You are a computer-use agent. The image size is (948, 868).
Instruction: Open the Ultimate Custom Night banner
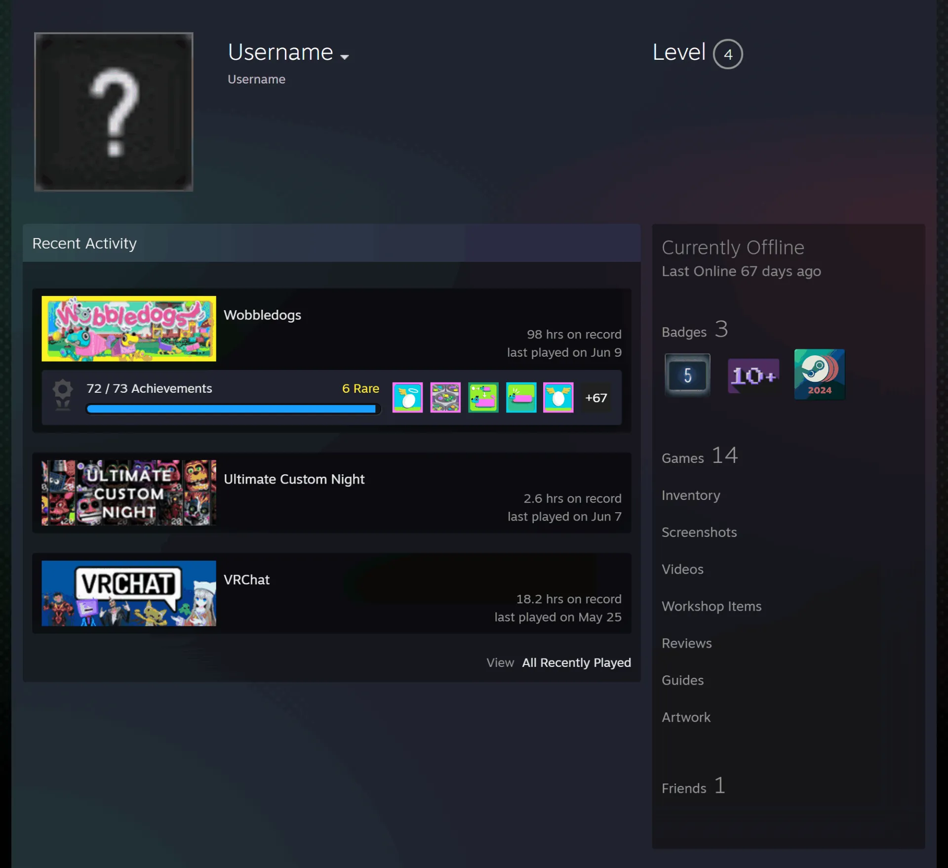point(129,493)
